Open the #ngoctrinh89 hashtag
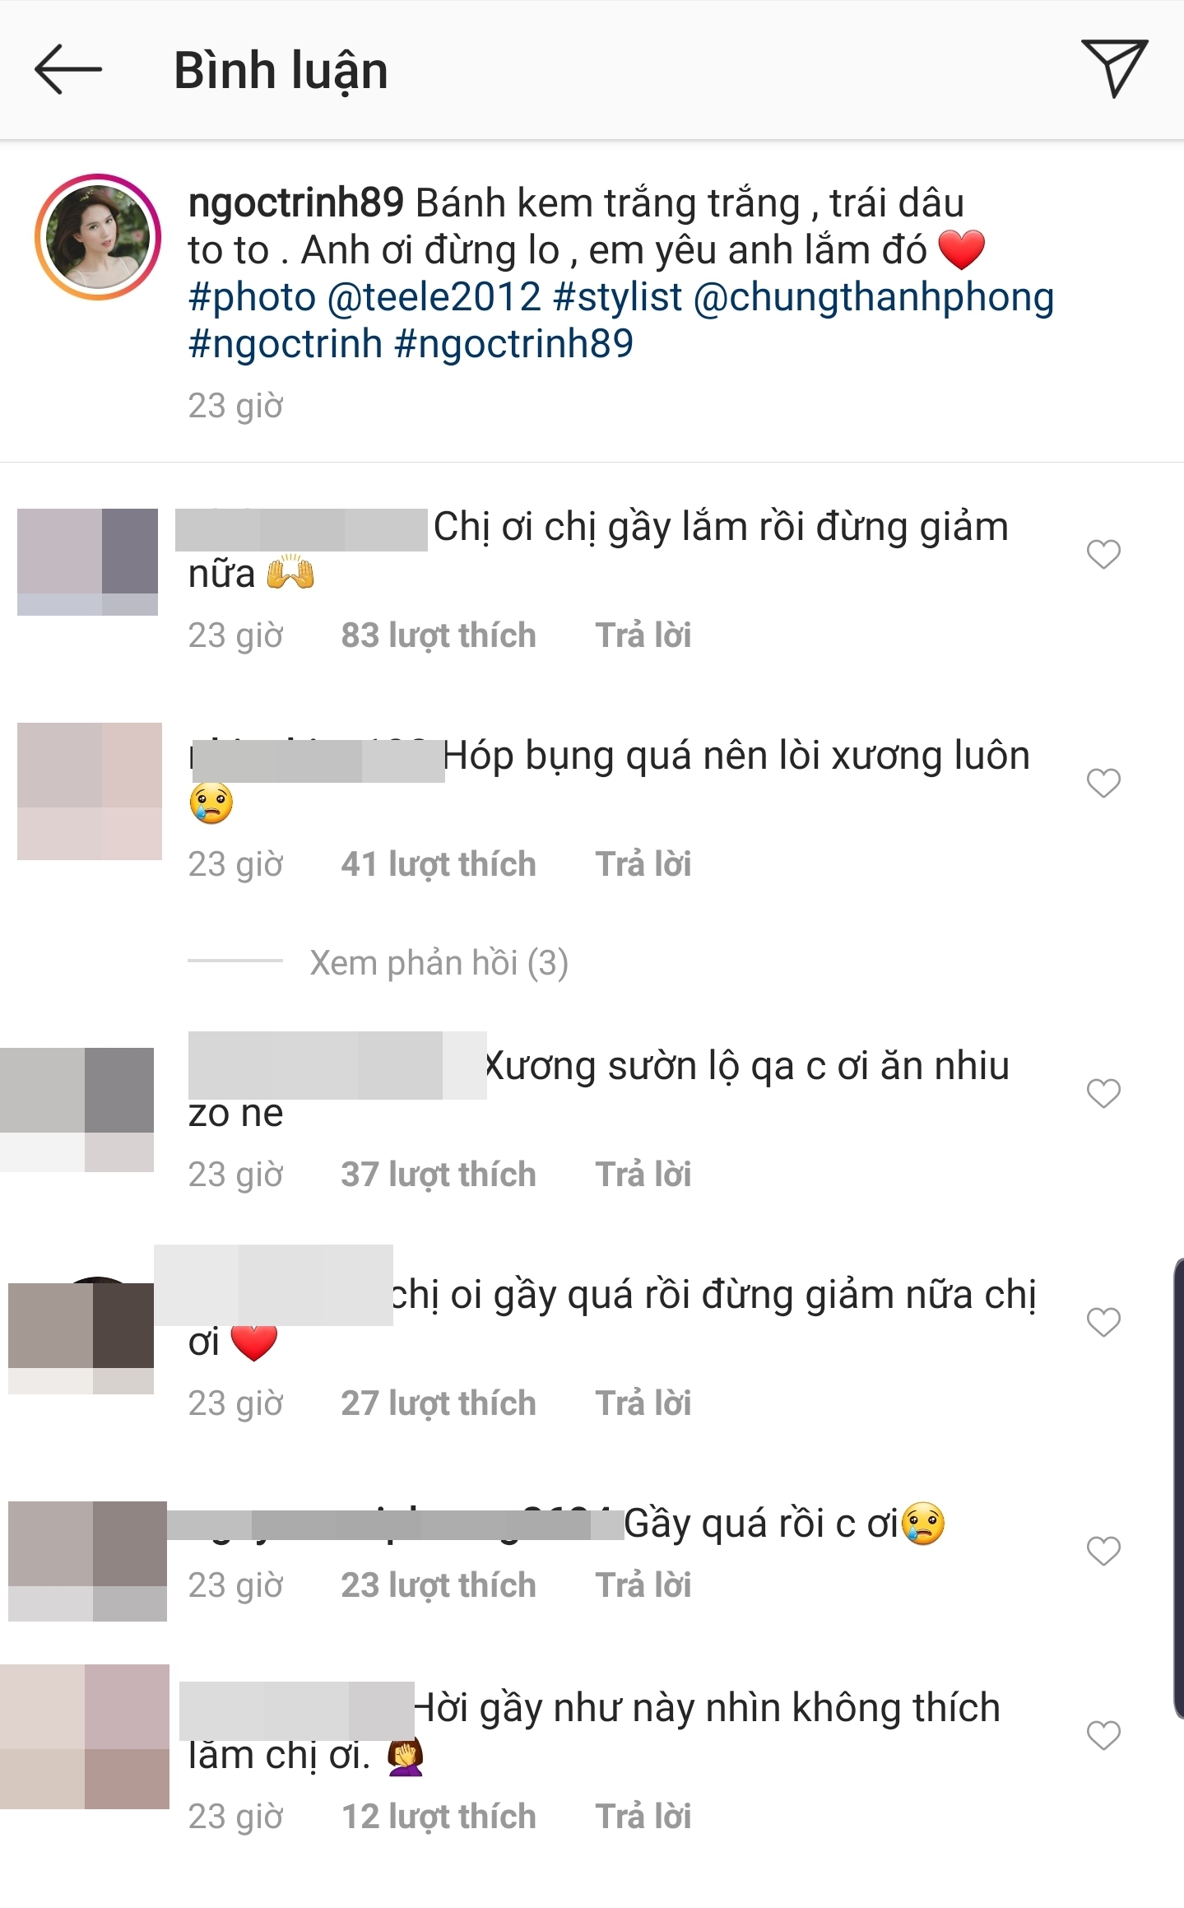 (x=514, y=344)
